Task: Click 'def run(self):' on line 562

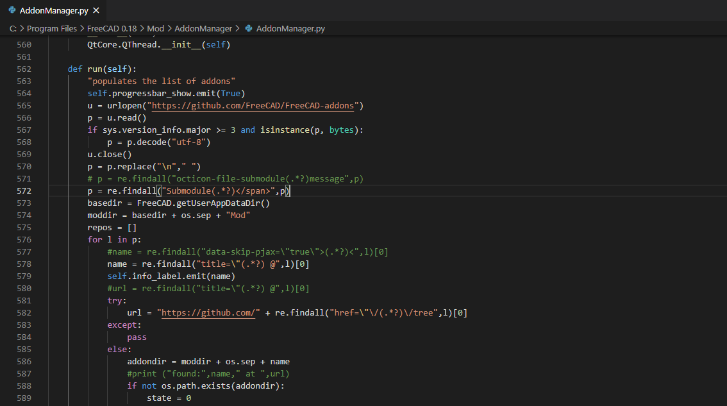Action: [102, 69]
